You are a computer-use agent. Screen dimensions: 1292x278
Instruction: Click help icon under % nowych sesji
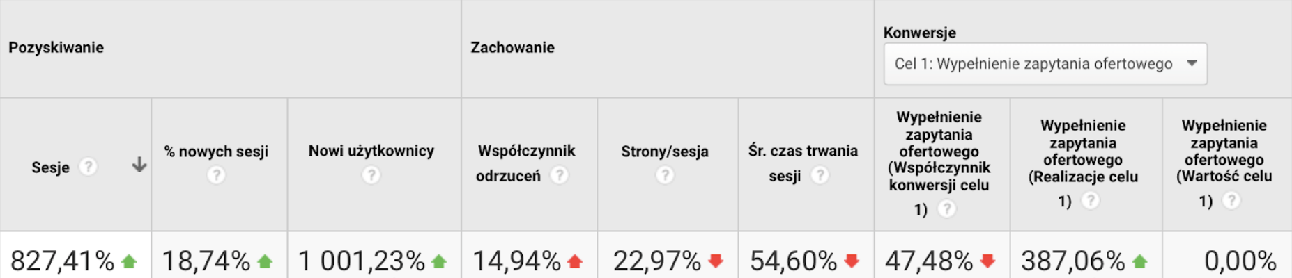point(216,175)
